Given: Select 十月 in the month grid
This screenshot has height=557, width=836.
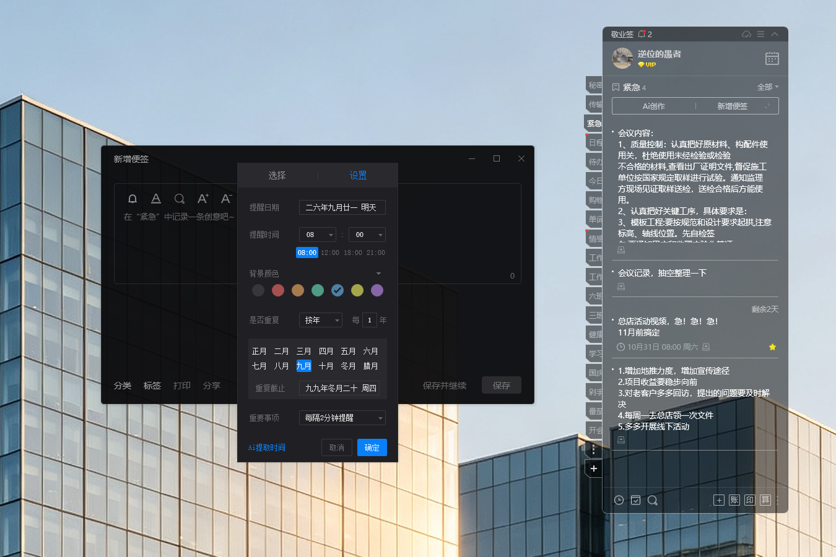Looking at the screenshot, I should (326, 366).
